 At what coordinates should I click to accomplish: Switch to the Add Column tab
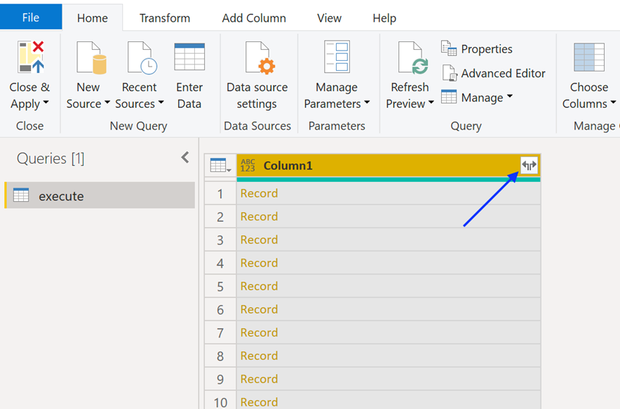coord(254,18)
